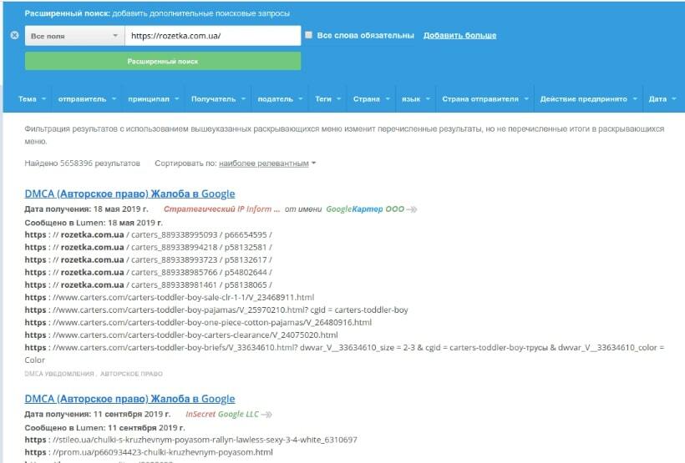Click the prom.ua p660934423 URL
Image resolution: width=685 pixels, height=463 pixels.
(x=149, y=452)
